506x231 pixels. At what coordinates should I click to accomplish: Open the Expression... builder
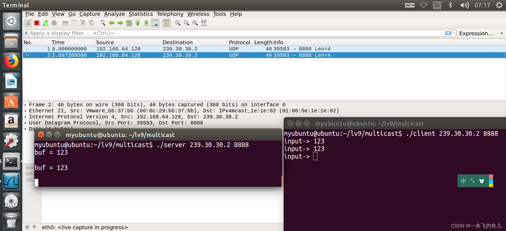coord(476,33)
